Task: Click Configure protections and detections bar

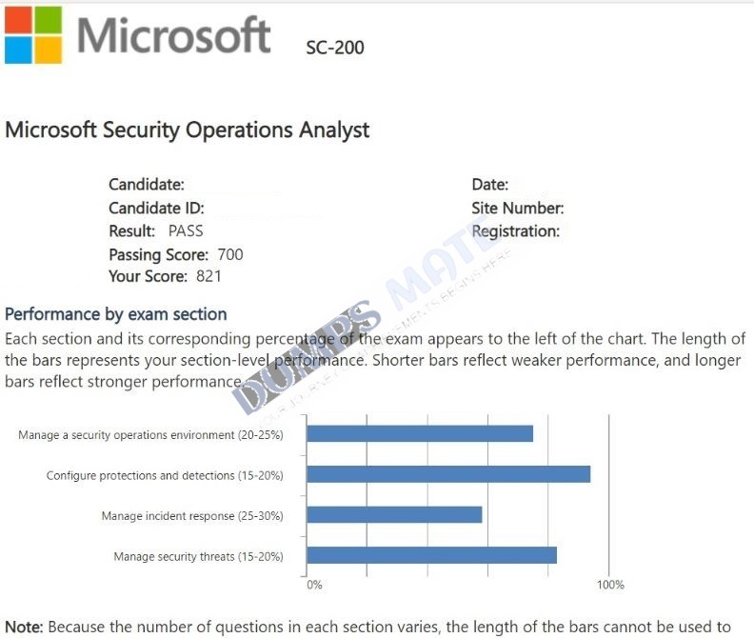Action: (448, 474)
